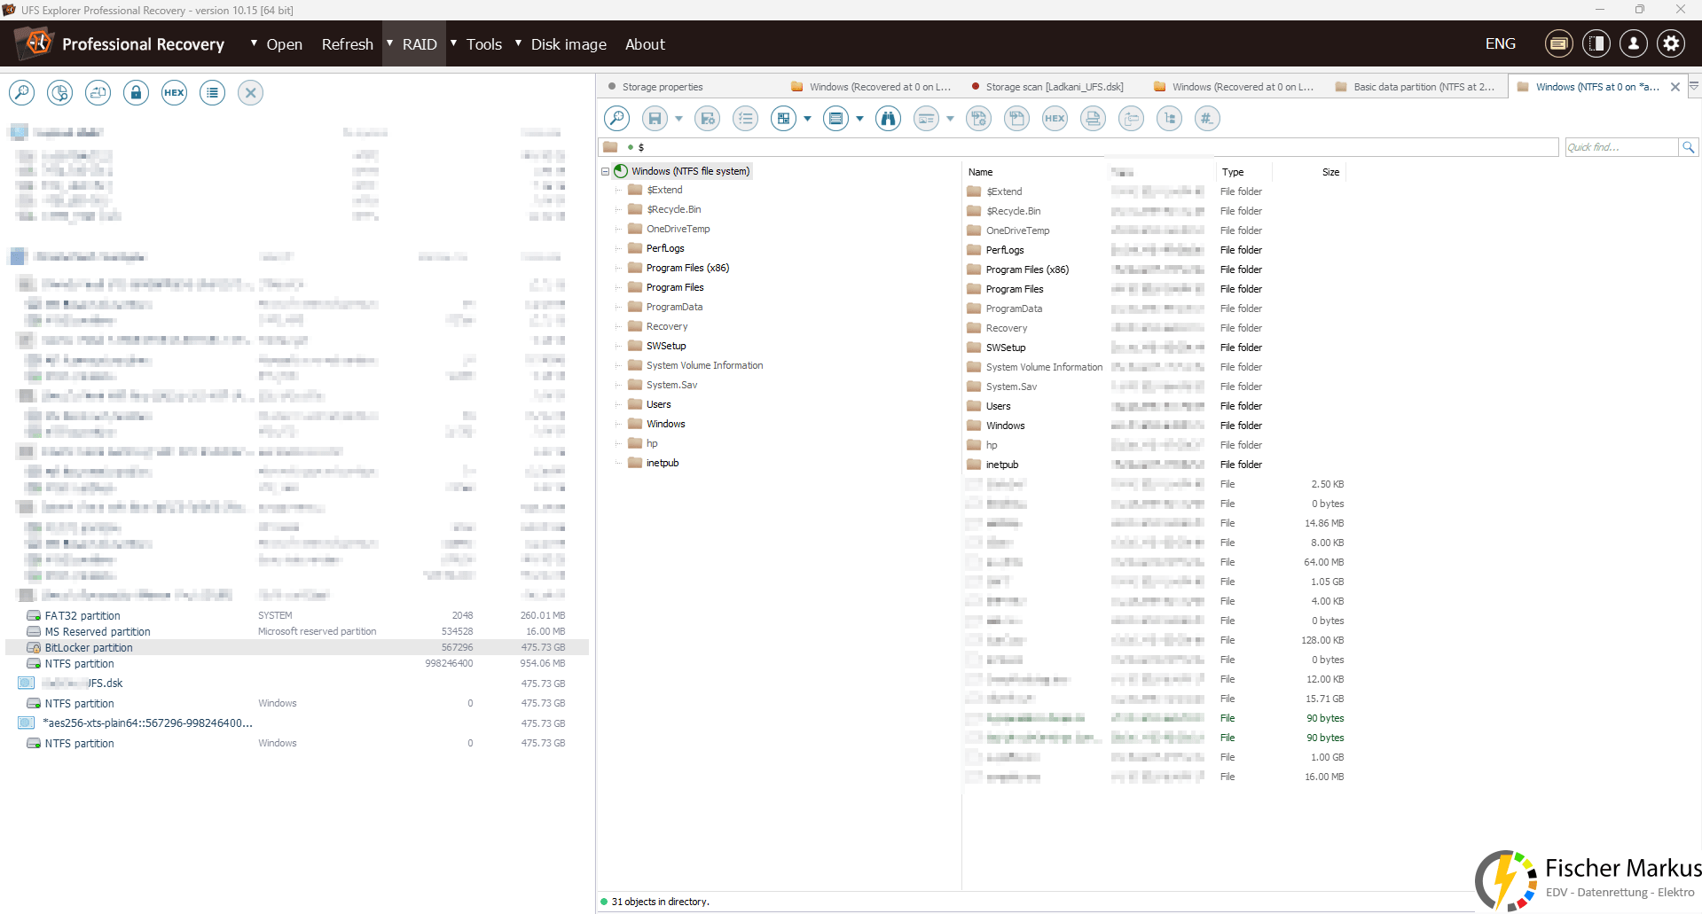Click the partition scan pie-chart icon
Screen dimensions: 1702x914
click(x=59, y=93)
